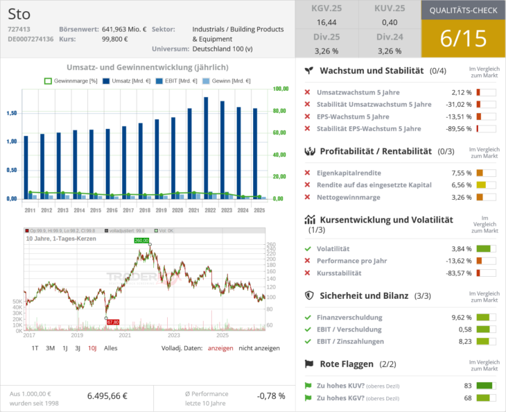The image size is (506, 412).
Task: Open the Eigenkapitalrendite metric link
Action: coord(349,173)
